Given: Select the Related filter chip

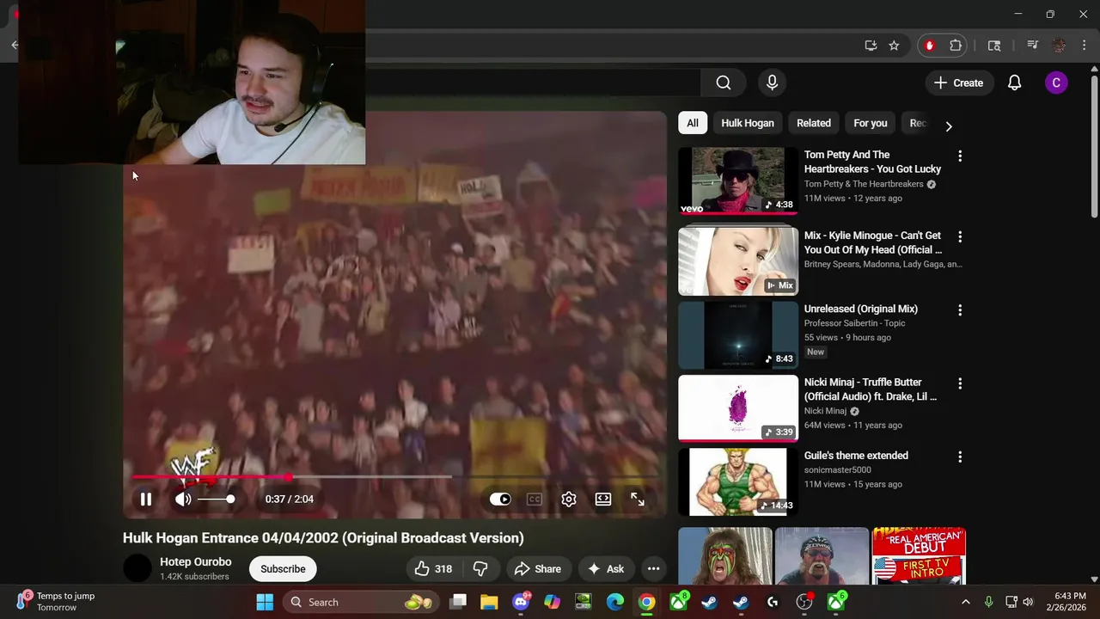Looking at the screenshot, I should pyautogui.click(x=814, y=123).
